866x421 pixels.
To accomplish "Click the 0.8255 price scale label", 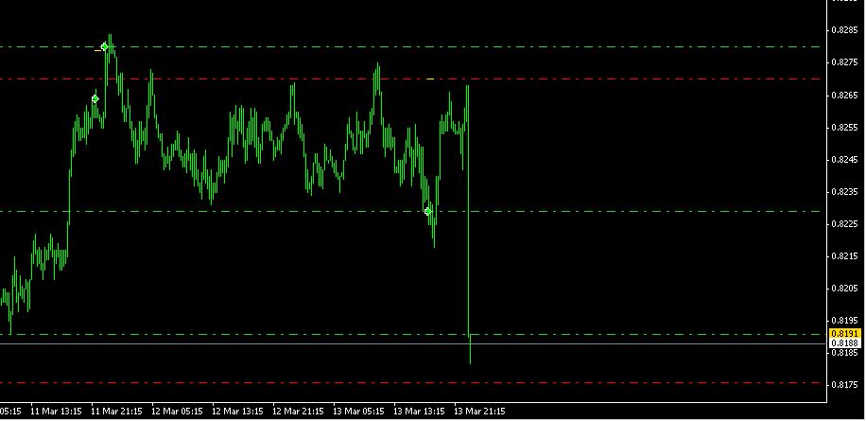I will (x=845, y=127).
